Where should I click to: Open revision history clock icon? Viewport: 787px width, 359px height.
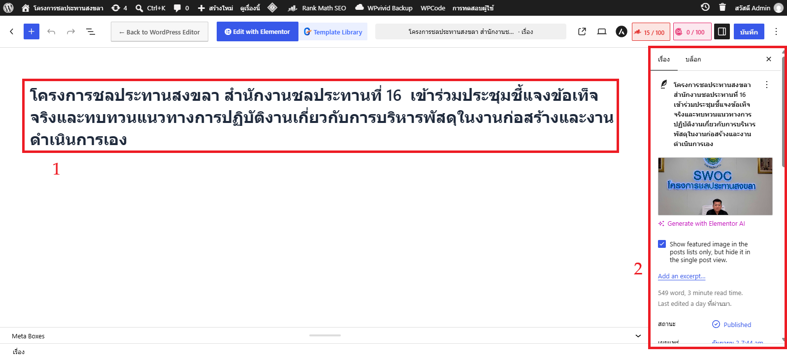tap(705, 7)
